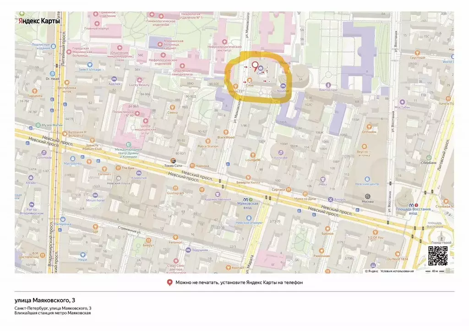The height and width of the screenshot is (331, 469).
Task: Open the Police Station bar icon
Action: pos(208,141)
